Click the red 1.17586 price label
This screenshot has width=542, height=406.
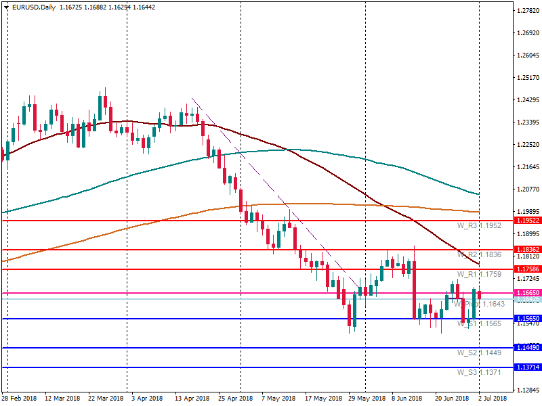pyautogui.click(x=528, y=269)
